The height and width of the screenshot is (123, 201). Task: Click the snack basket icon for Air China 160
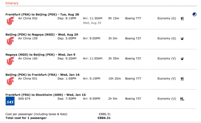click(182, 59)
